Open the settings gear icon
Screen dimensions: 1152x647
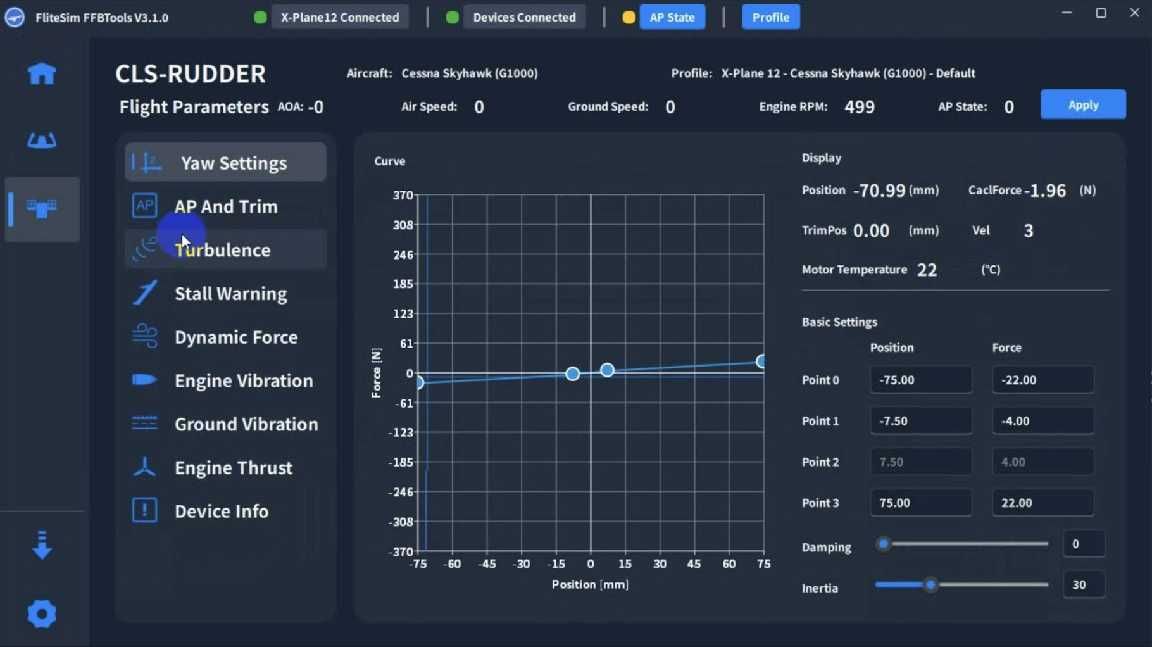coord(42,614)
